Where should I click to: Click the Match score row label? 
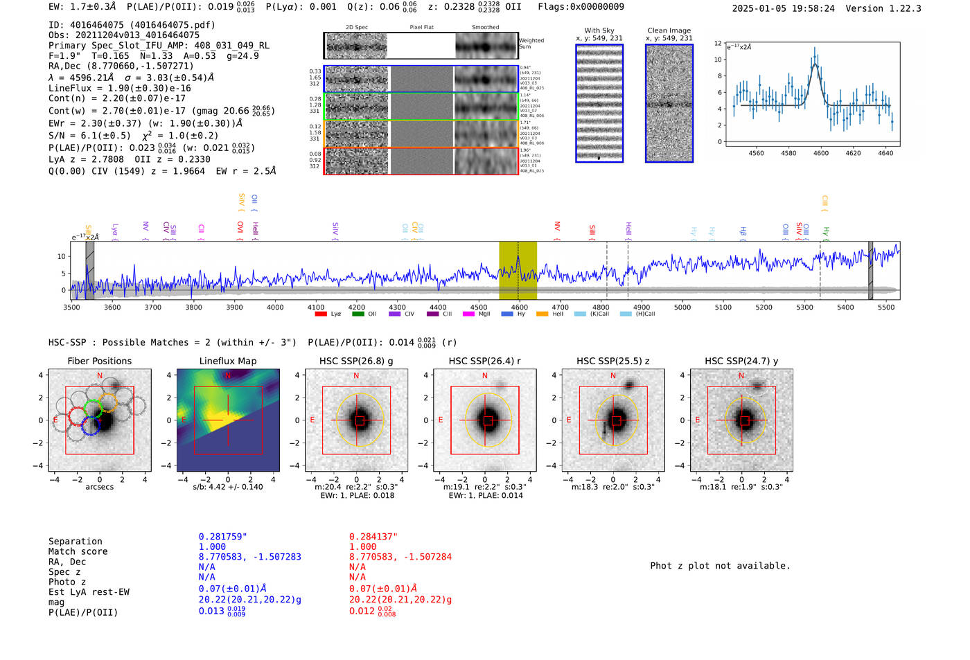(78, 552)
